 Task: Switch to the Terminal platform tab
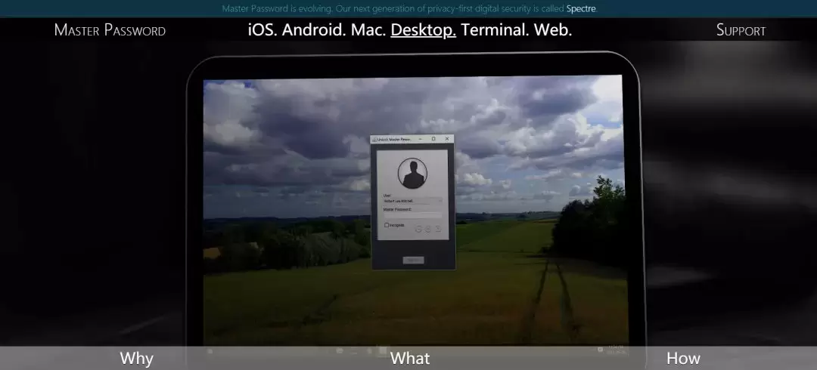(495, 30)
